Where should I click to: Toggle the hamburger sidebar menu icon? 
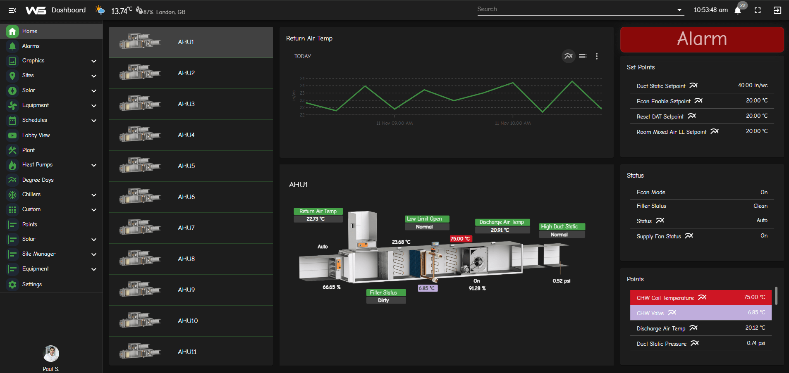pos(12,10)
